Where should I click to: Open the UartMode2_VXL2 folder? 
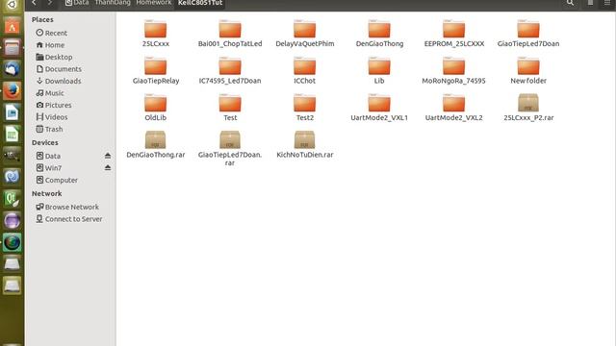(x=453, y=108)
